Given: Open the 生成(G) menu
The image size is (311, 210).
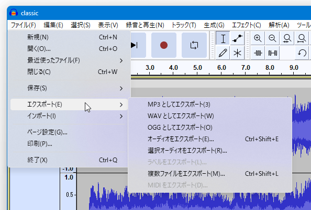Looking at the screenshot, I should [x=214, y=25].
